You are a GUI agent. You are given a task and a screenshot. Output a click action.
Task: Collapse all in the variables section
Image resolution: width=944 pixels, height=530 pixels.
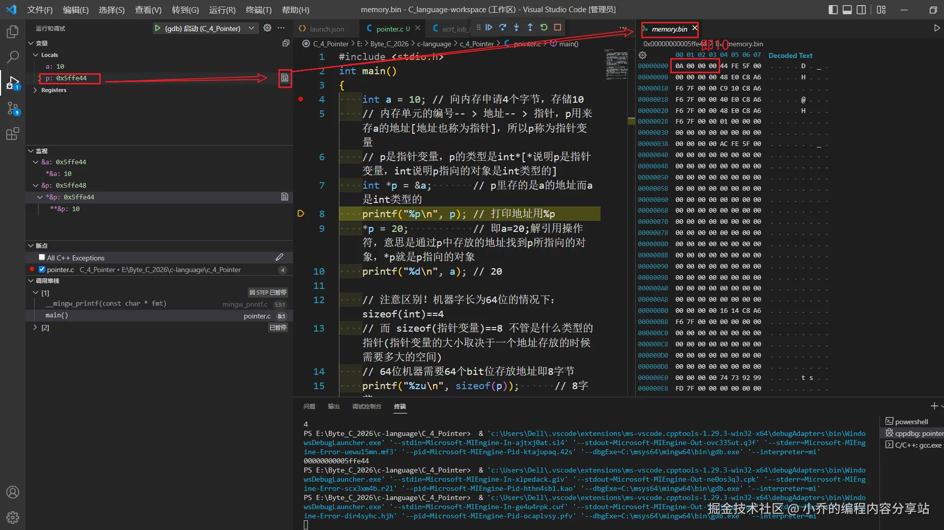click(x=285, y=43)
